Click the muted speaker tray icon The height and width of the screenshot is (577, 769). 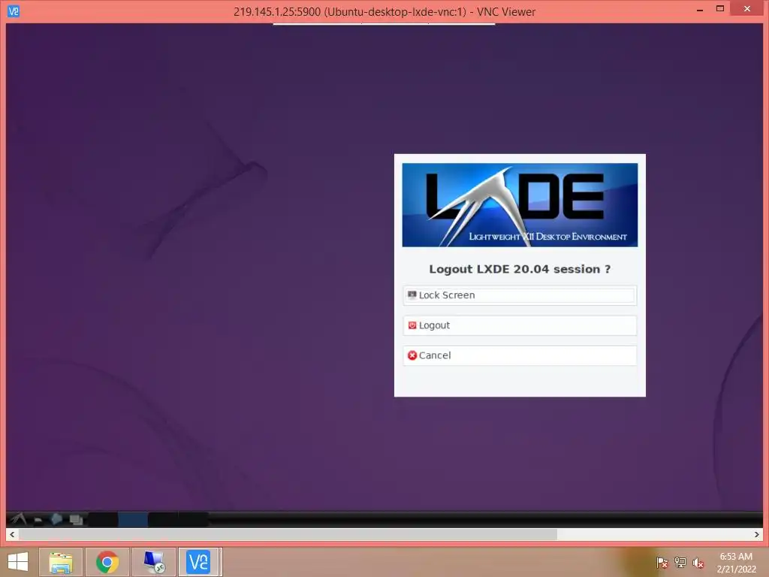(x=698, y=563)
